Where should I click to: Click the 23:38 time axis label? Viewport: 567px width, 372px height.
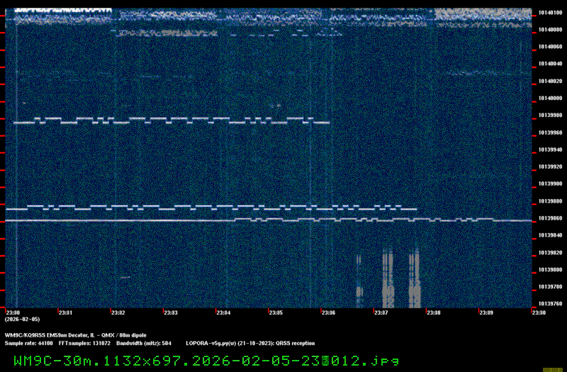click(x=433, y=312)
